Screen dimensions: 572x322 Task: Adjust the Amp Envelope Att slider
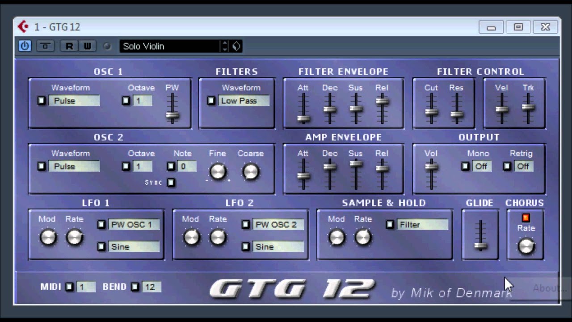click(303, 175)
